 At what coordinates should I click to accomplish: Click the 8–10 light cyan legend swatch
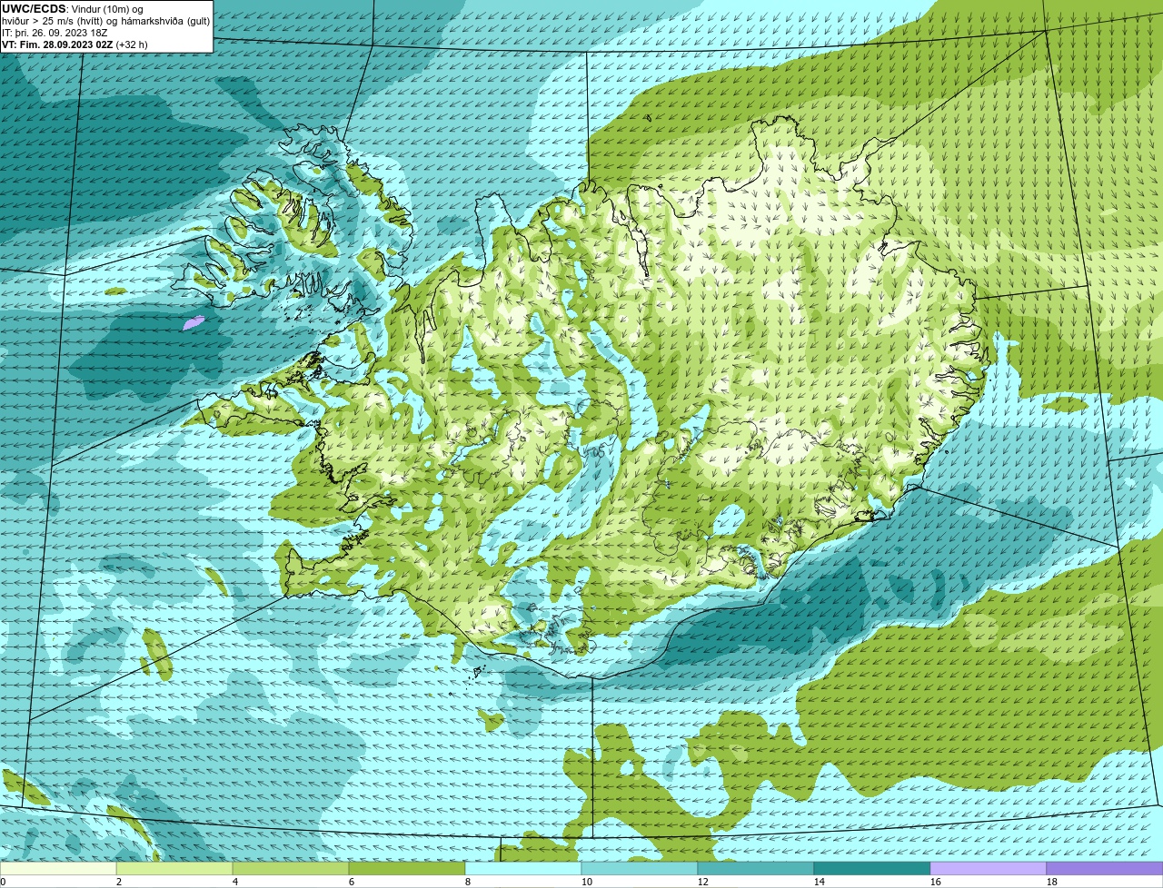(523, 869)
